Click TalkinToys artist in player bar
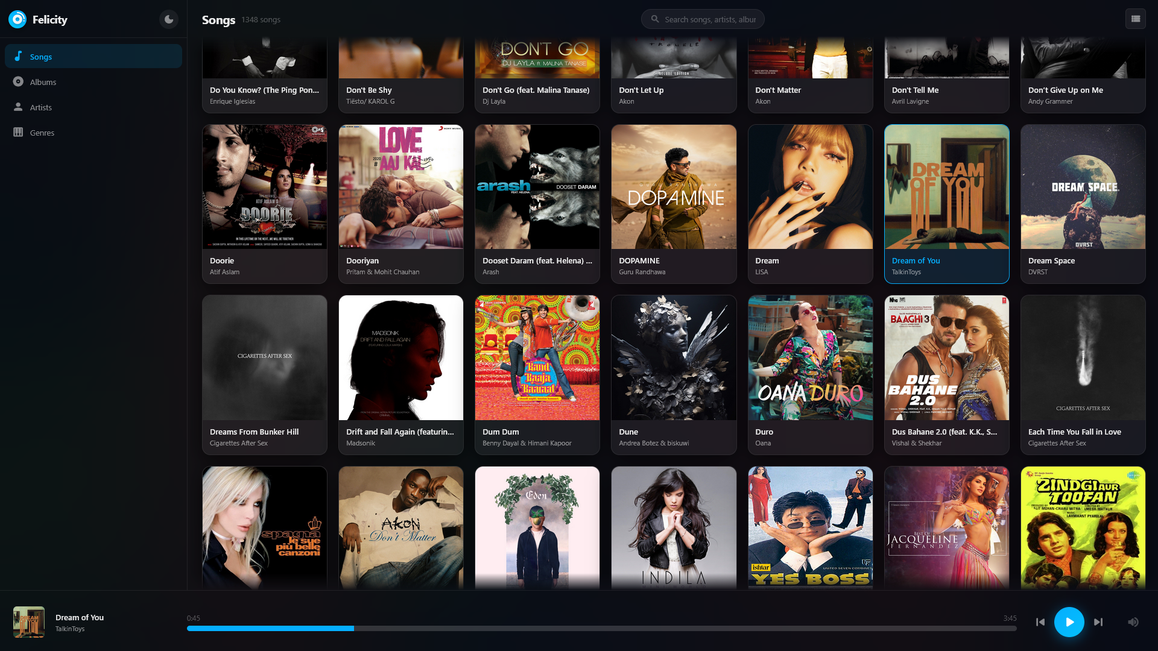The image size is (1158, 651). pyautogui.click(x=70, y=629)
